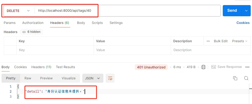Open headers table column options ellipsis
The width and height of the screenshot is (252, 104).
208,41
